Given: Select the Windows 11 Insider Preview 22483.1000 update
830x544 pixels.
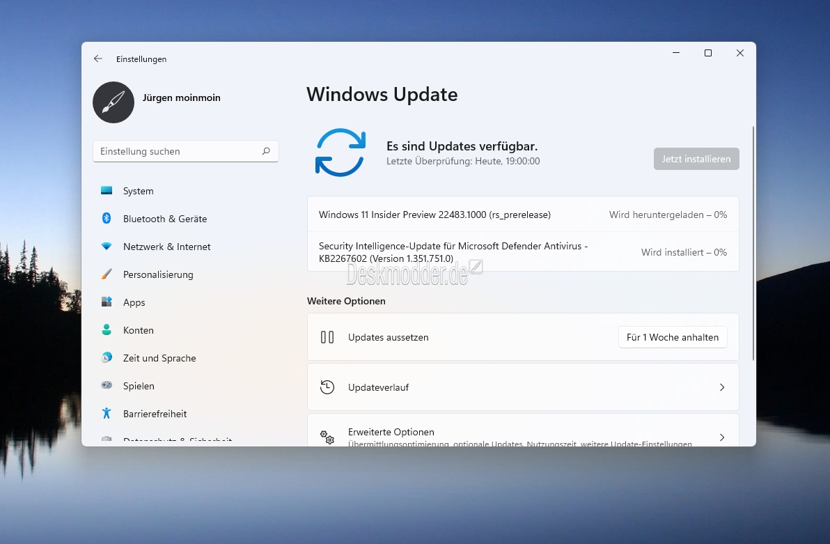Looking at the screenshot, I should [523, 215].
